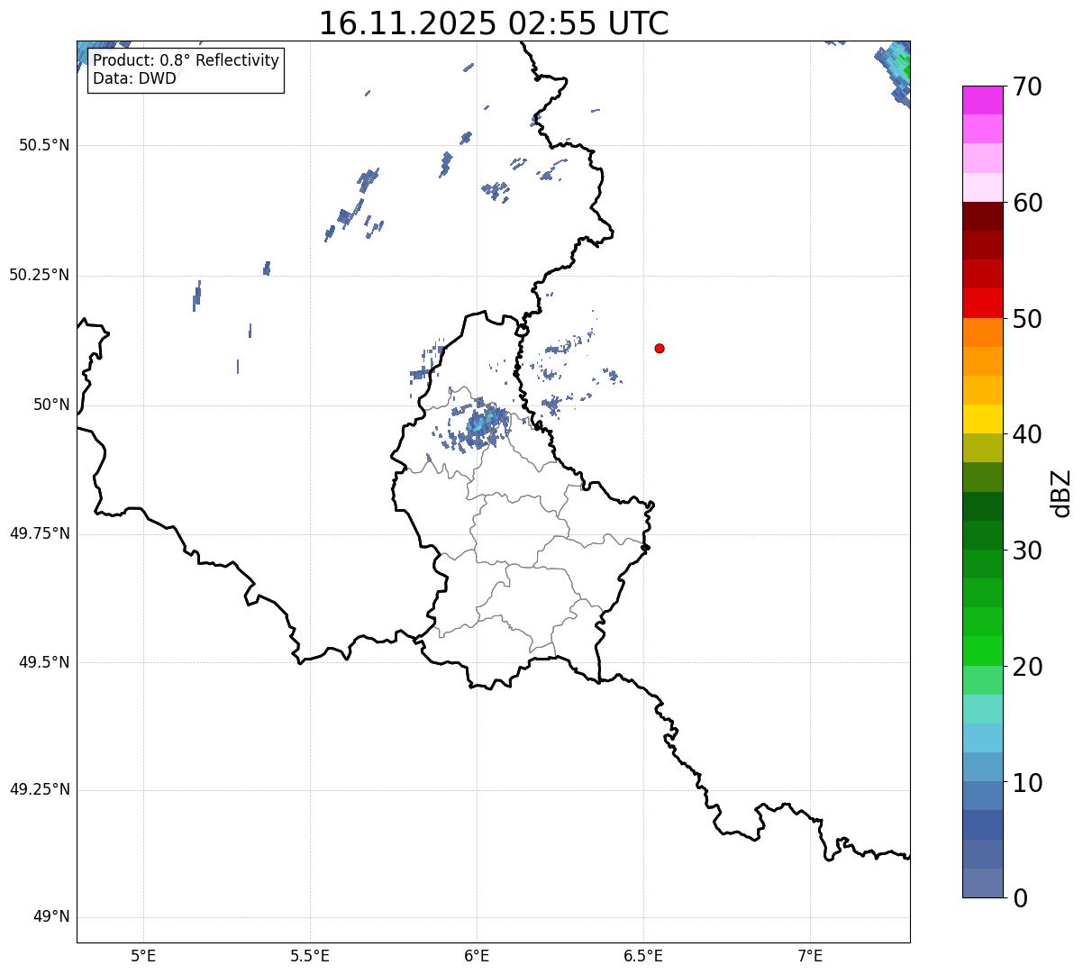Click the red location marker dot
The image size is (1083, 974).
(660, 348)
